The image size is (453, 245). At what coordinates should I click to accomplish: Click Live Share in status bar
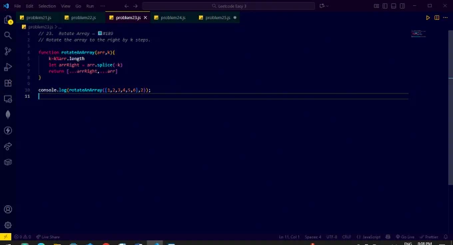click(x=48, y=237)
